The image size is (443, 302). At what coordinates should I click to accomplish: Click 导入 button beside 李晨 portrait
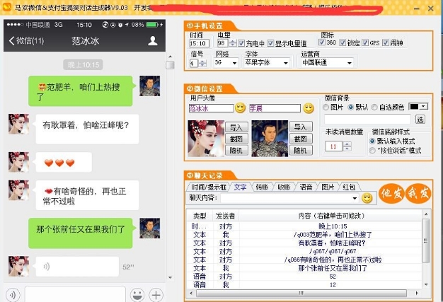coord(300,127)
